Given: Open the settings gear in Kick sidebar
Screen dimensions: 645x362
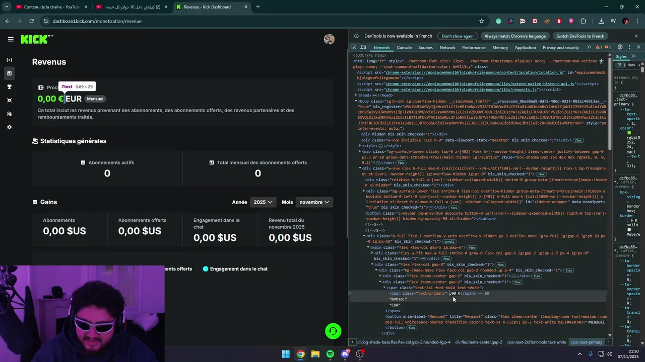Looking at the screenshot, I should tap(9, 127).
